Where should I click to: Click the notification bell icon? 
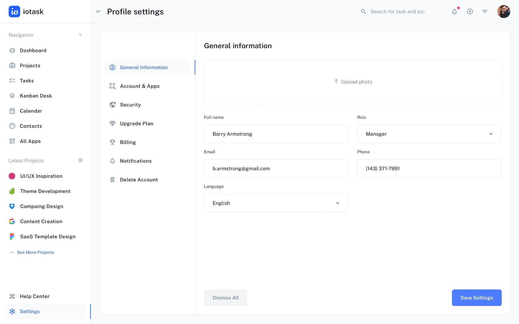[454, 12]
